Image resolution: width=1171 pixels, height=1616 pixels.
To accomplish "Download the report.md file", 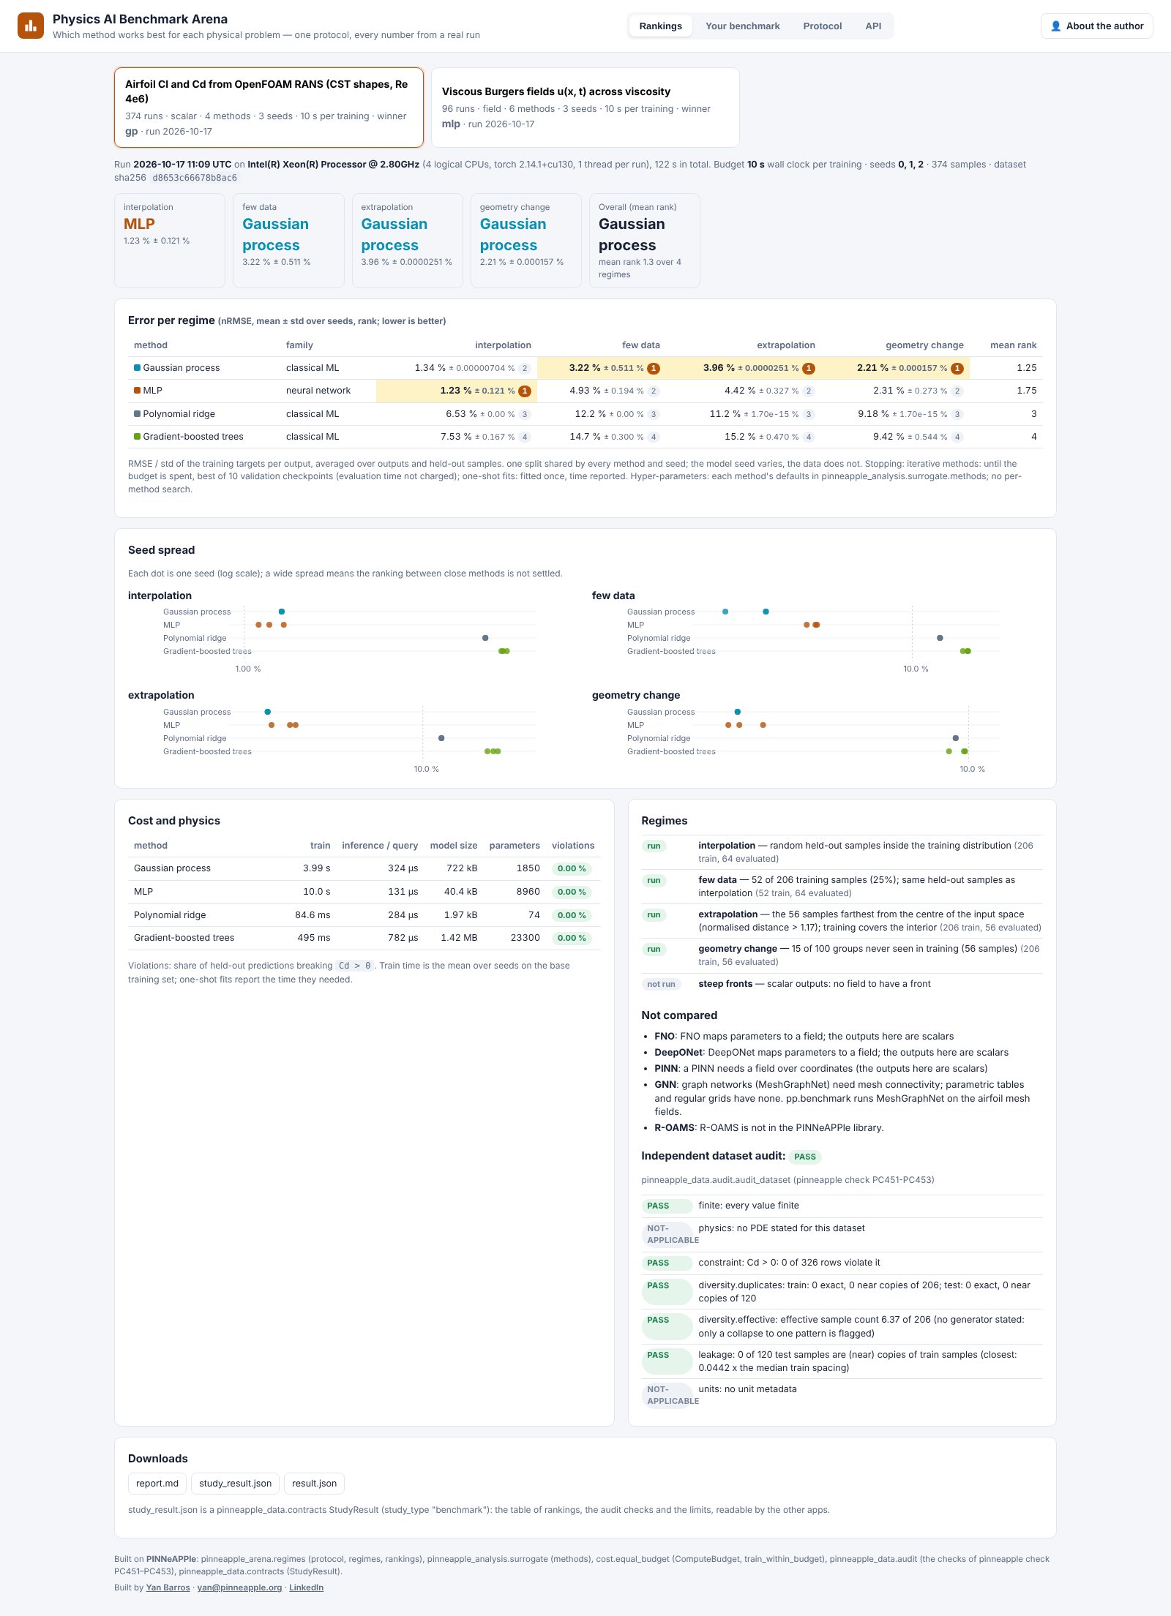I will [157, 1483].
